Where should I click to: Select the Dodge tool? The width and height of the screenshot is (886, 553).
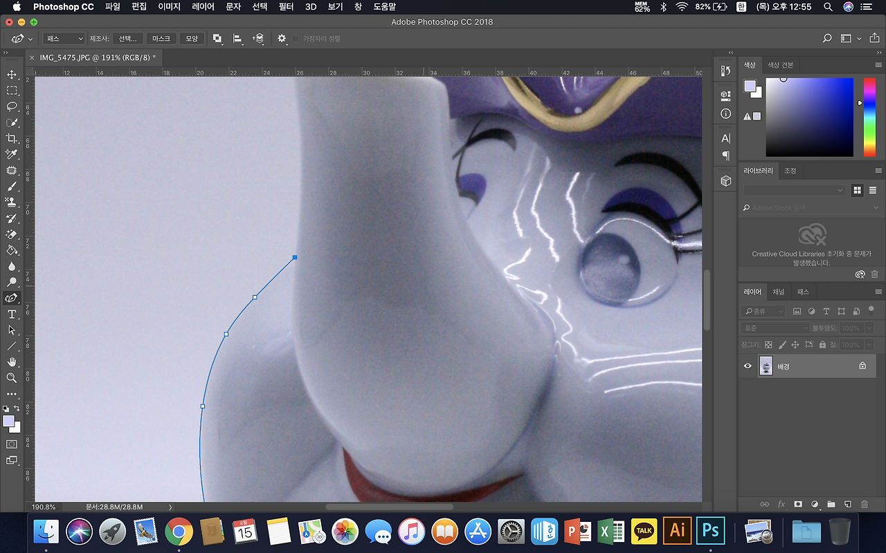pyautogui.click(x=12, y=282)
